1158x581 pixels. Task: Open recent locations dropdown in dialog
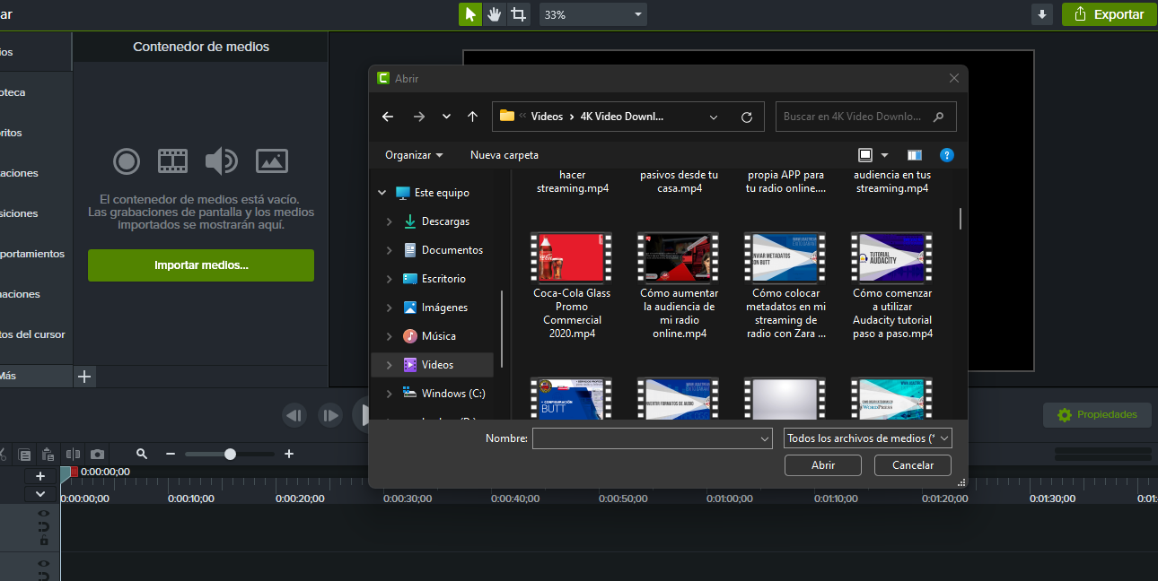pos(446,117)
